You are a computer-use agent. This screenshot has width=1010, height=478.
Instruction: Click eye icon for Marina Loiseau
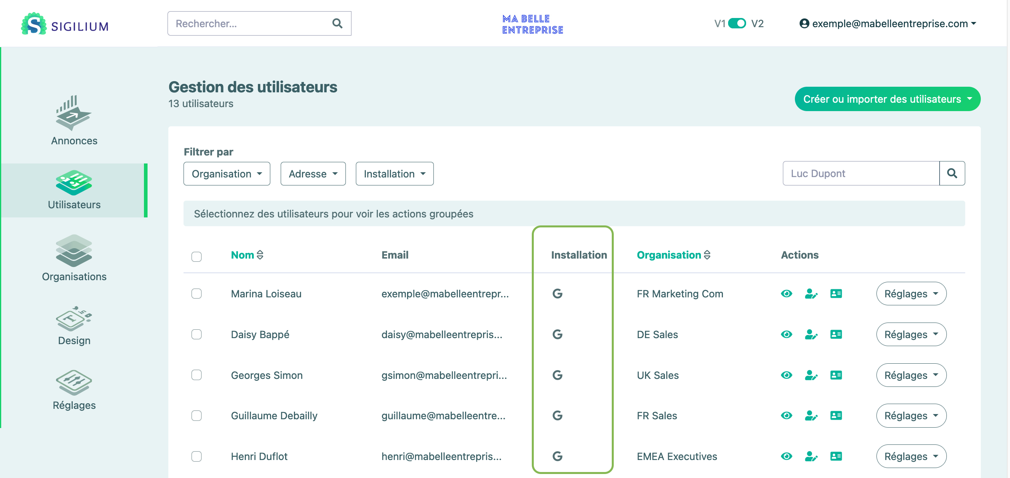(x=786, y=294)
